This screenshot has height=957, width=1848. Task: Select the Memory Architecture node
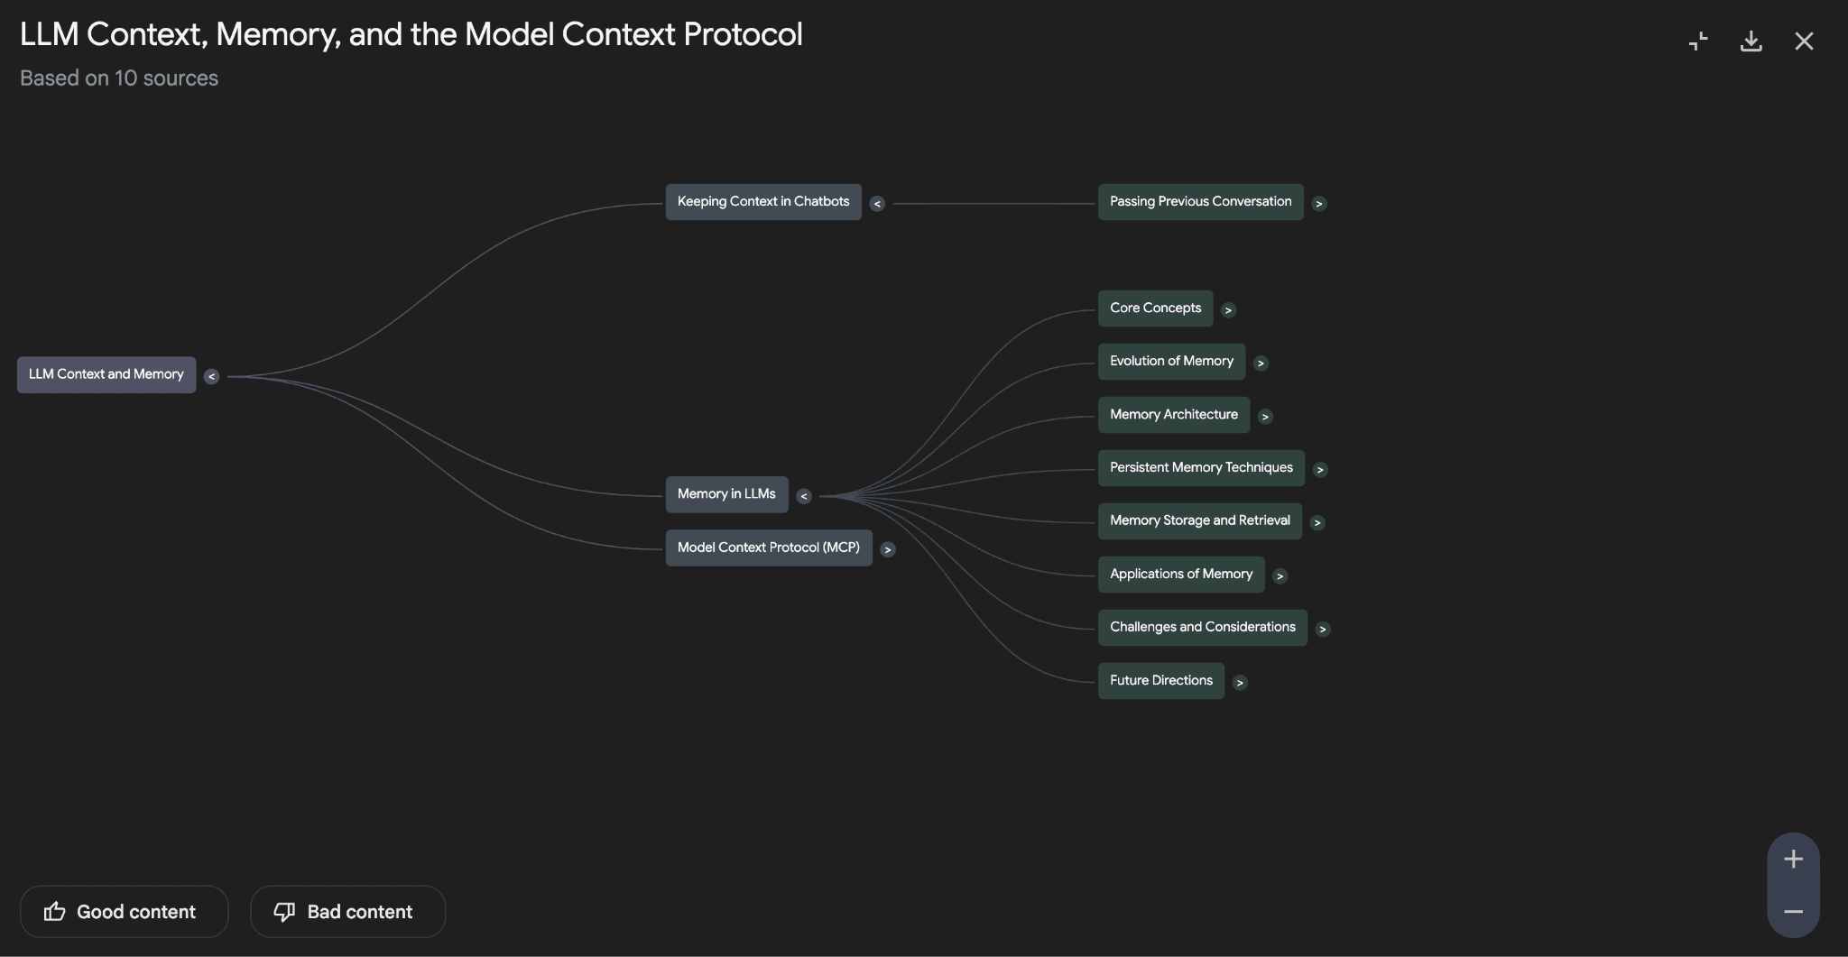[x=1173, y=415]
